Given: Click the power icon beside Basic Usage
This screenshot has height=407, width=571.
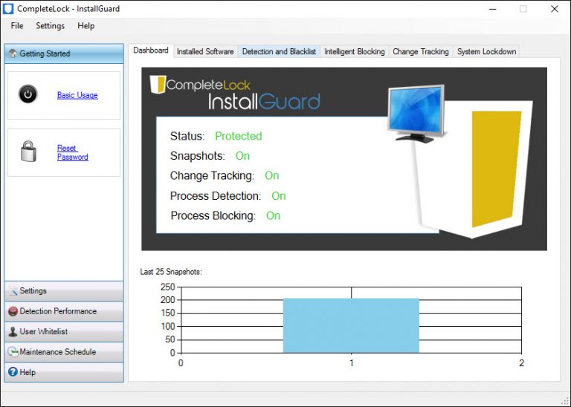Looking at the screenshot, I should point(28,95).
